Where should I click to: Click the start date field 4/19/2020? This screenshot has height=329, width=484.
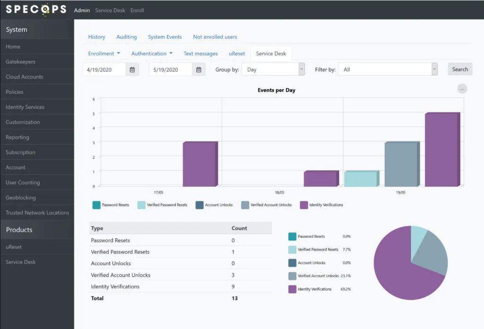click(104, 69)
